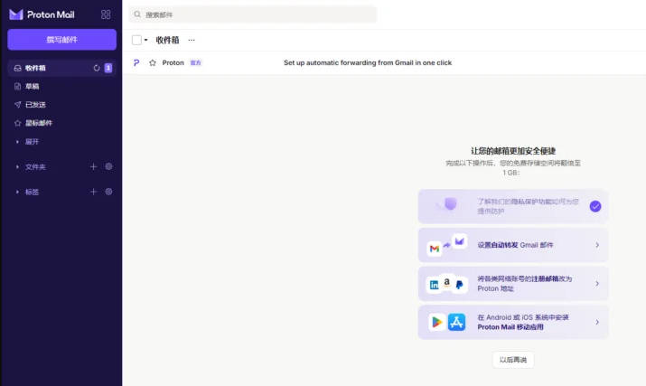This screenshot has width=646, height=386.
Task: Open the 收件箱 inbox folder
Action: click(61, 68)
